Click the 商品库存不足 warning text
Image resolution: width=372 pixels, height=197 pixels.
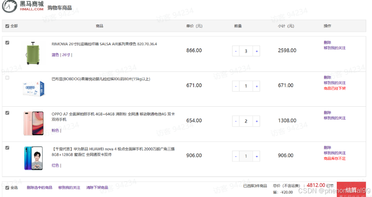coord(335,159)
